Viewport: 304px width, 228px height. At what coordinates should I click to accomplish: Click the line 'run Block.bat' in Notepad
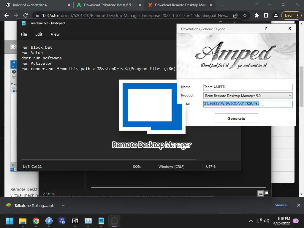(37, 47)
